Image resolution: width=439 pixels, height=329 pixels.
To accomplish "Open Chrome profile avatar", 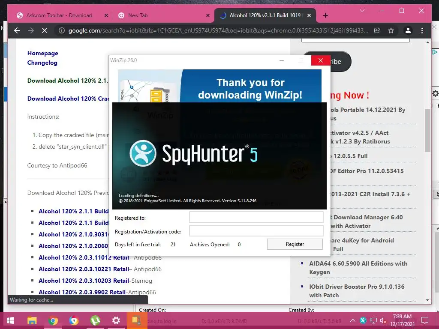I will tap(408, 30).
